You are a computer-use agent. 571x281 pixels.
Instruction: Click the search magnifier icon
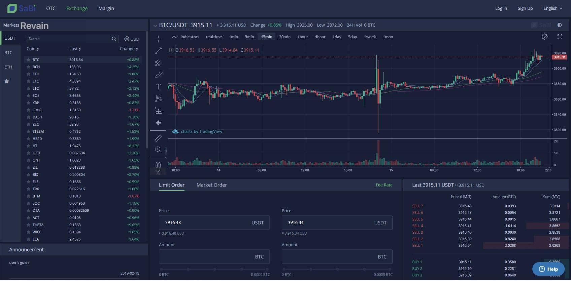tap(114, 39)
